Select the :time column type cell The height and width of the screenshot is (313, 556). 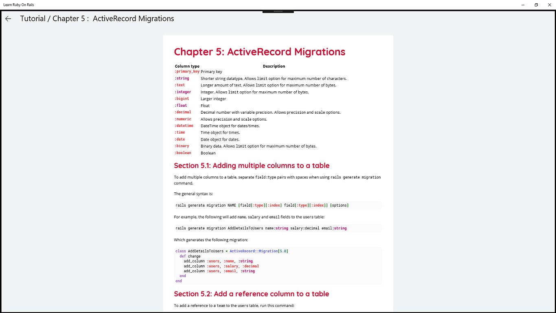[x=180, y=132]
